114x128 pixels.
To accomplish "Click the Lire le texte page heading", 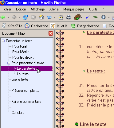I will coord(93,124).
